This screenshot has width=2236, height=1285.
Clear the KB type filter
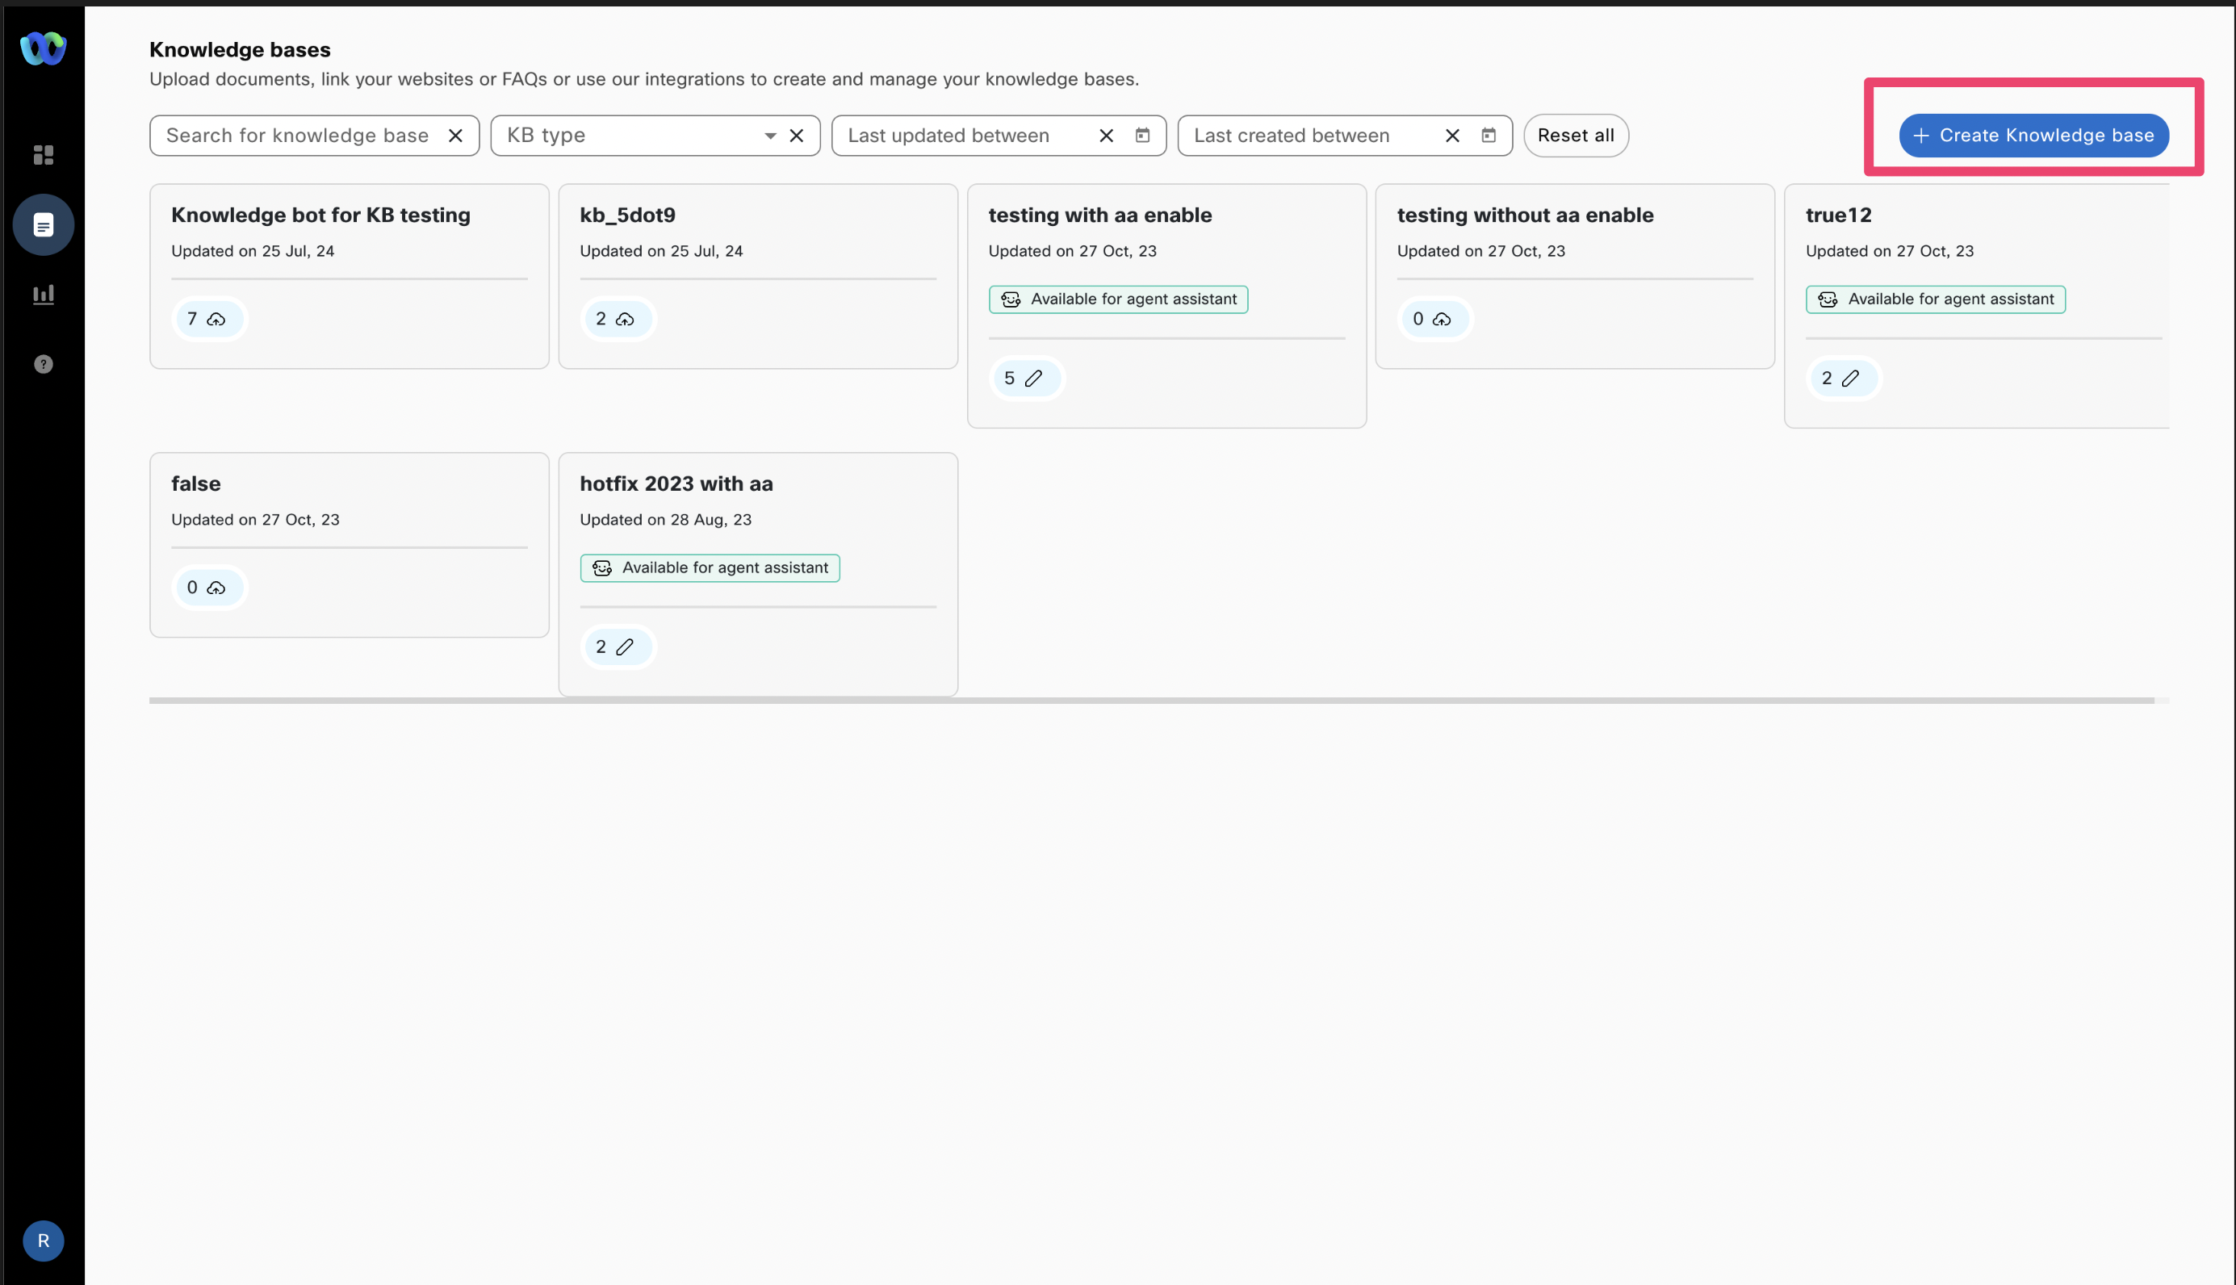click(796, 136)
